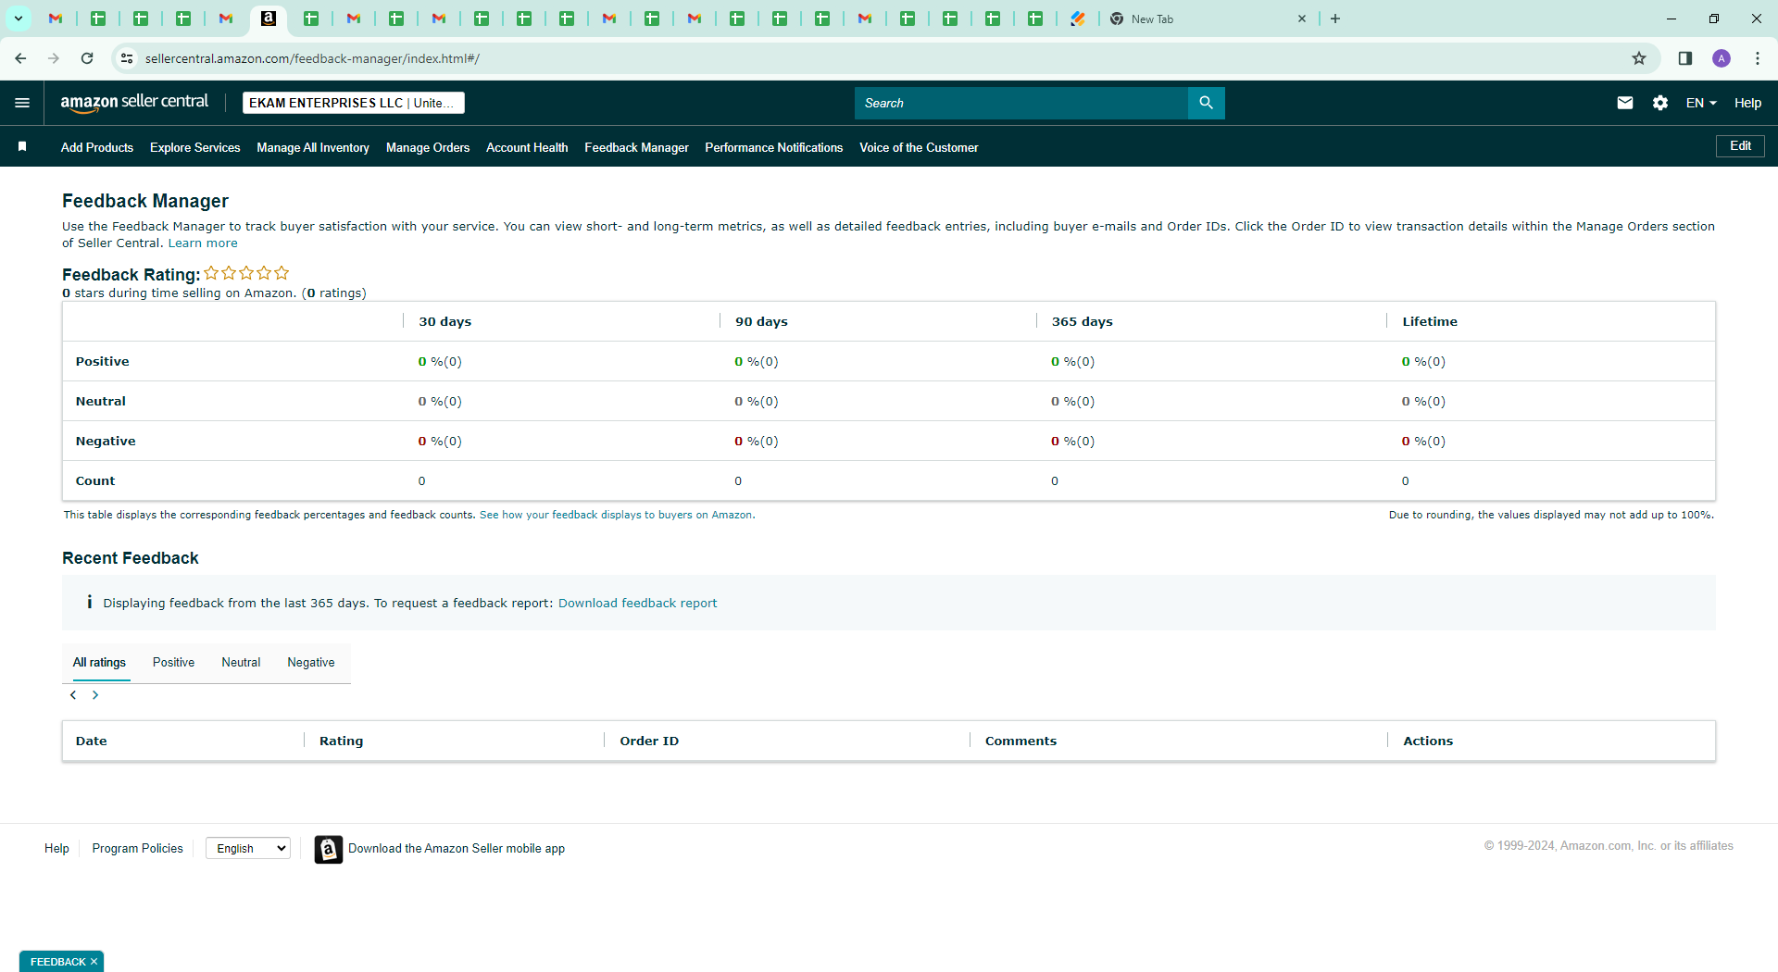Image resolution: width=1778 pixels, height=972 pixels.
Task: Open Manage All Inventory
Action: [313, 147]
